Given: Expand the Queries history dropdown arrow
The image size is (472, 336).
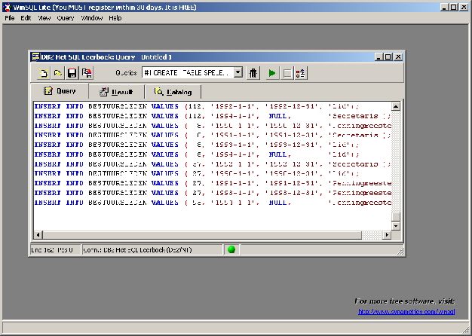Looking at the screenshot, I should tap(238, 72).
